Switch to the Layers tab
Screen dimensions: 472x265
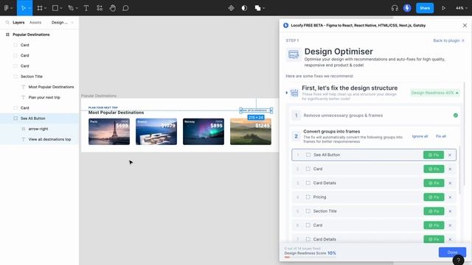(18, 23)
